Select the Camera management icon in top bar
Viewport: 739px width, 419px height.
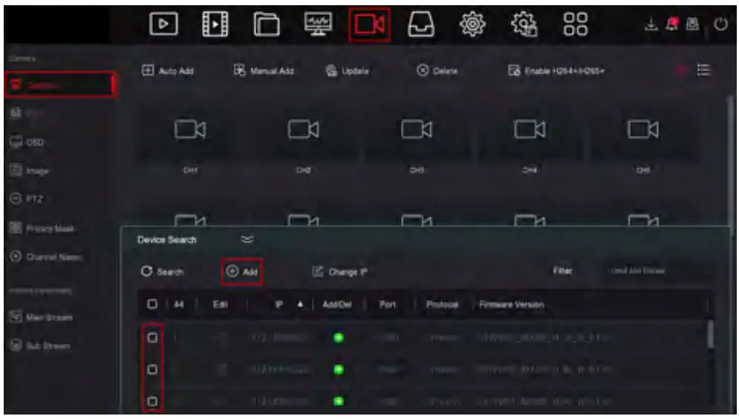[x=370, y=25]
